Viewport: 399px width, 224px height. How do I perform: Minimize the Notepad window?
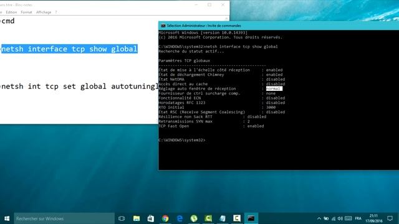tap(196, 4)
